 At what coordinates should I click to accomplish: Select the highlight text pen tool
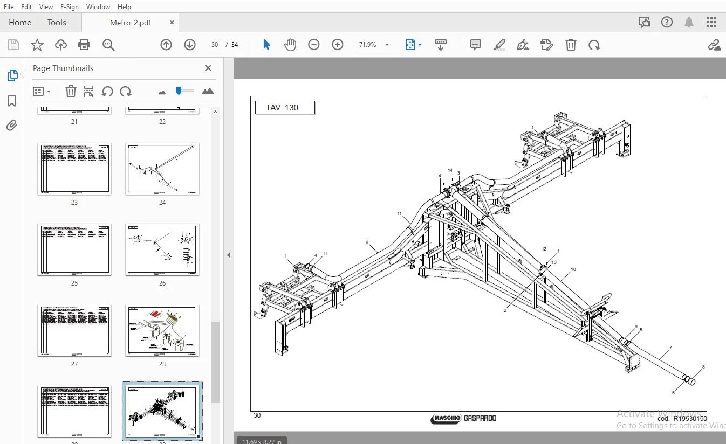(499, 45)
